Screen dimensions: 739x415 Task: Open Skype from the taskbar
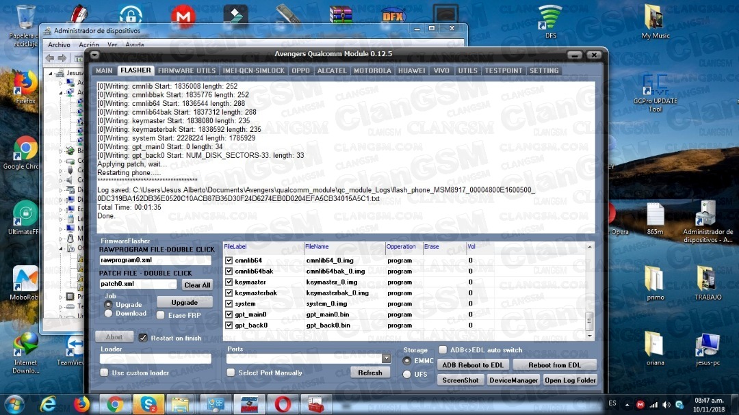[148, 404]
